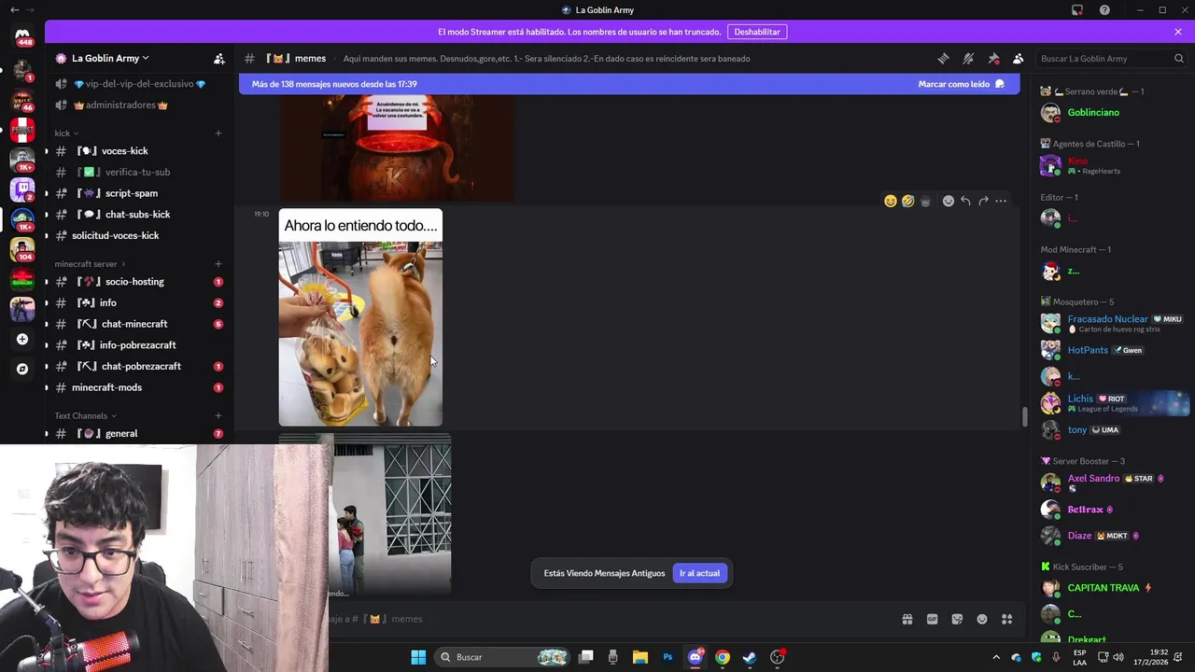Dismiss the Streamer mode banner with X
The height and width of the screenshot is (672, 1195).
pos(1178,32)
